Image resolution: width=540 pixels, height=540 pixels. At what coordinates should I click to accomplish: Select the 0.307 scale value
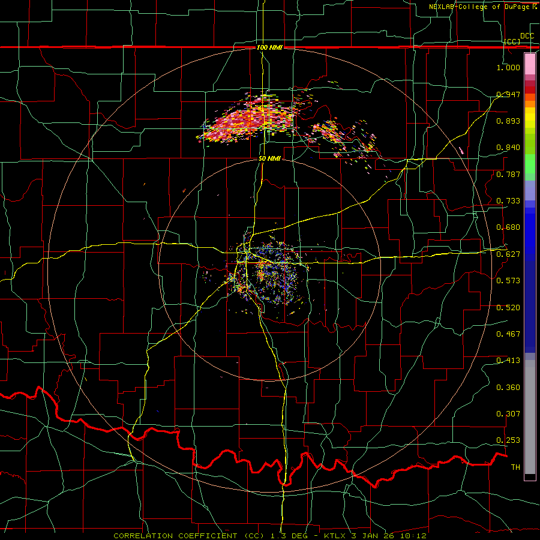(508, 414)
